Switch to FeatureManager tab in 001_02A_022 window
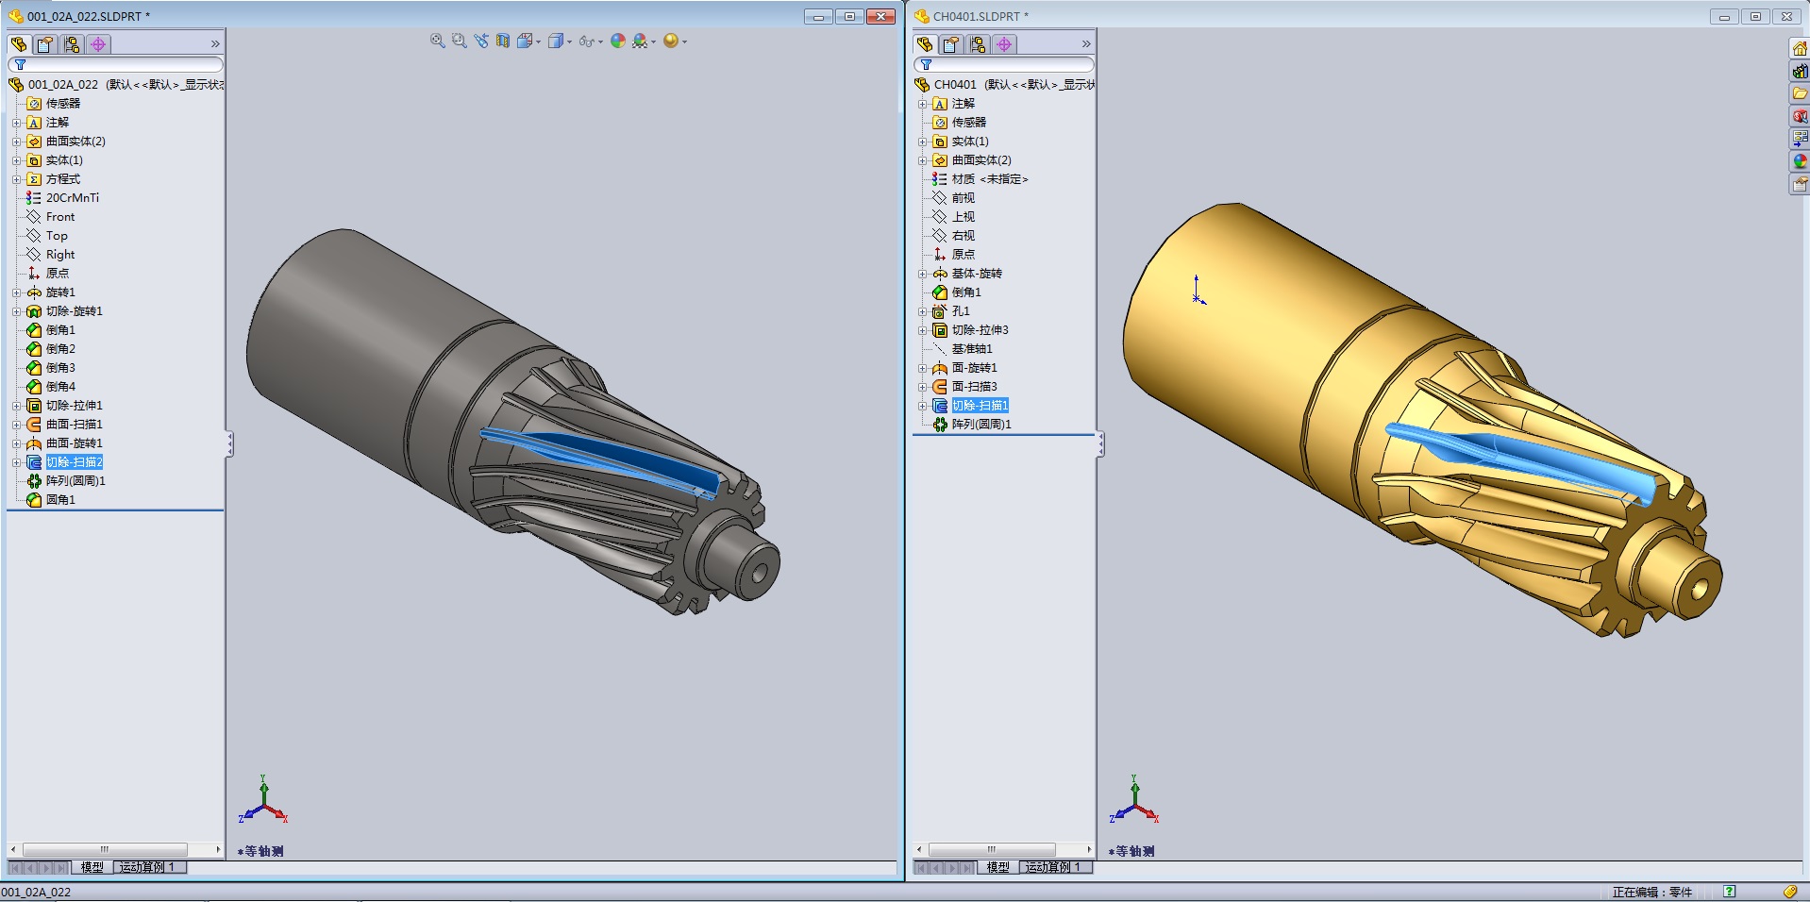 click(19, 43)
